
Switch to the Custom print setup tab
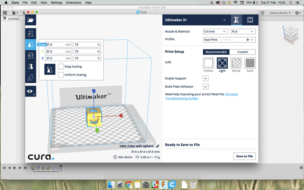coord(242,52)
